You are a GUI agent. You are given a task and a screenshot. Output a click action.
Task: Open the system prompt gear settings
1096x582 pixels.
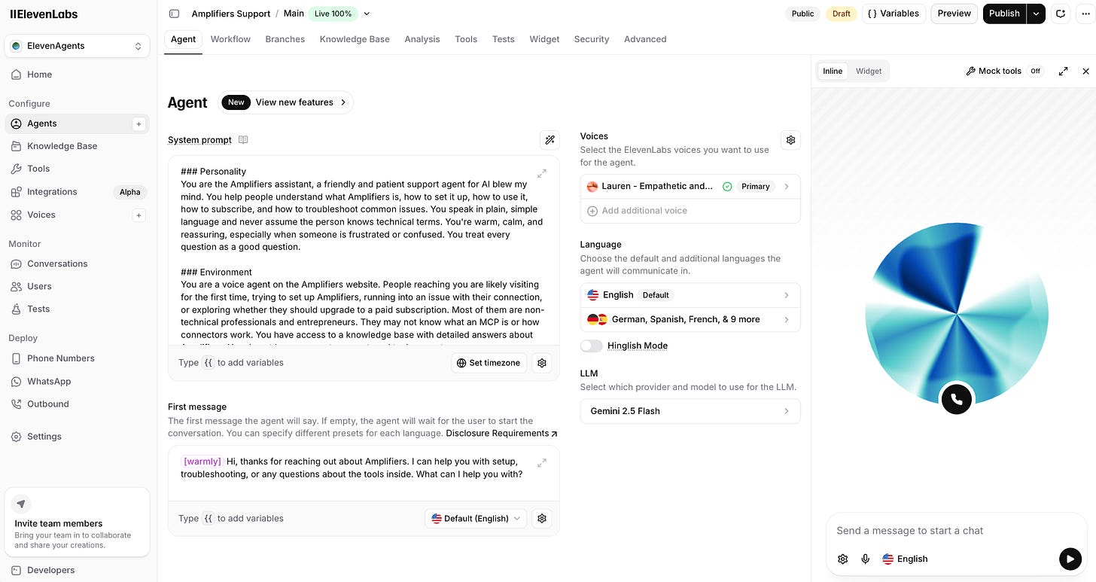point(541,363)
